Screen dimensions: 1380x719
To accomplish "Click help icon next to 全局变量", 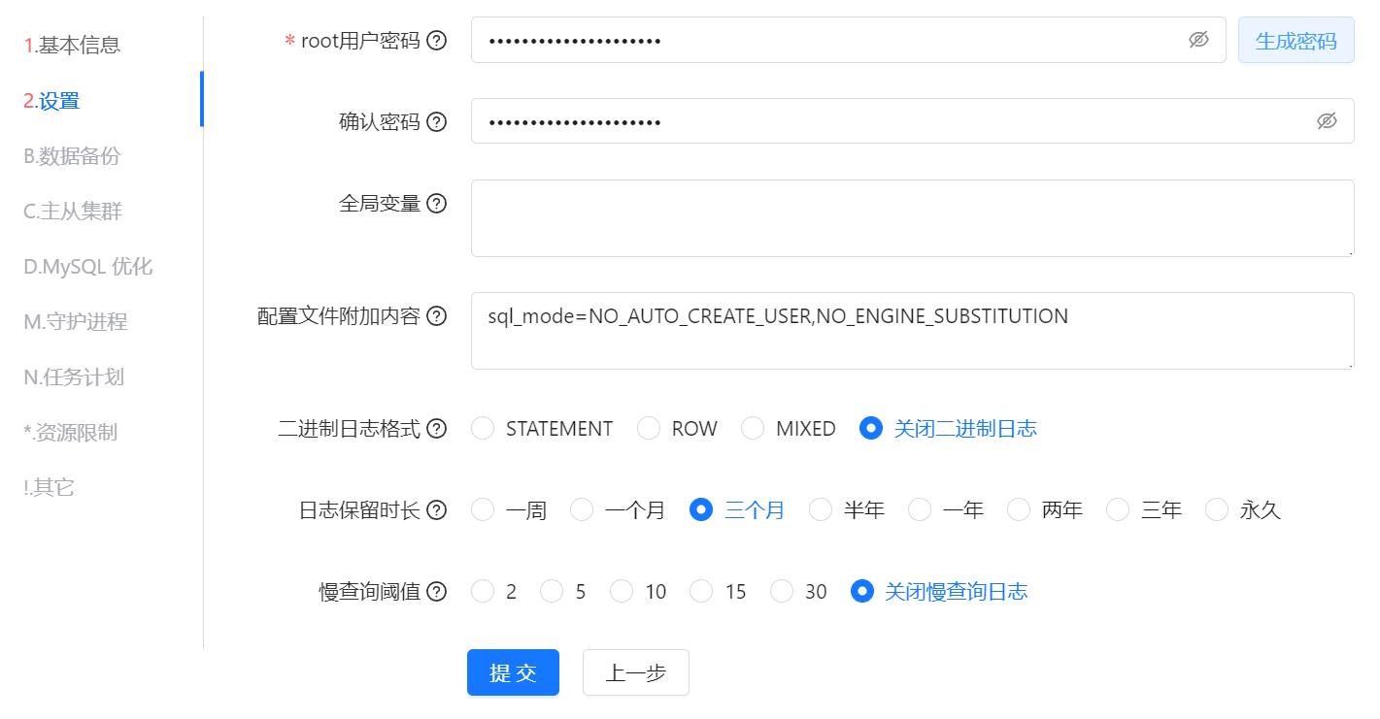I will (x=437, y=203).
